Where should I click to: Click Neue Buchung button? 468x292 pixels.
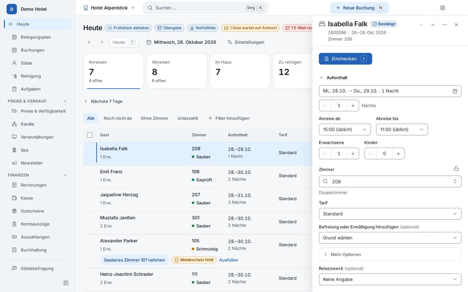(x=359, y=8)
